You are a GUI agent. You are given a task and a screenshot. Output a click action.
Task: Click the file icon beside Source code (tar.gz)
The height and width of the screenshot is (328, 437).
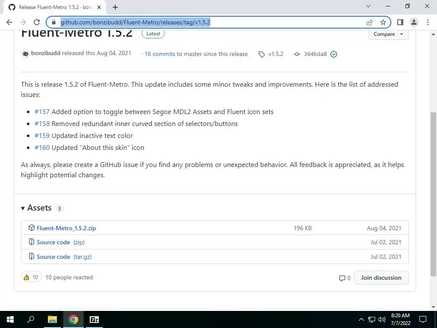pyautogui.click(x=32, y=256)
